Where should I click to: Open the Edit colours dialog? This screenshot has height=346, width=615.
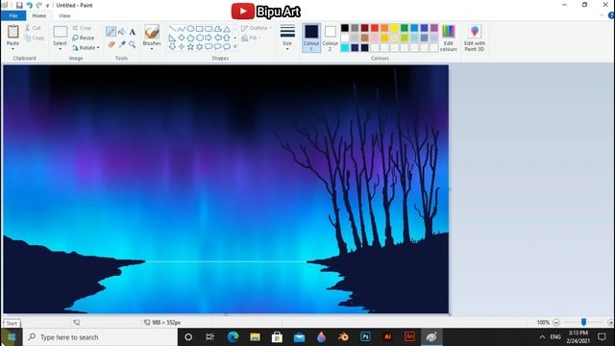click(x=449, y=37)
